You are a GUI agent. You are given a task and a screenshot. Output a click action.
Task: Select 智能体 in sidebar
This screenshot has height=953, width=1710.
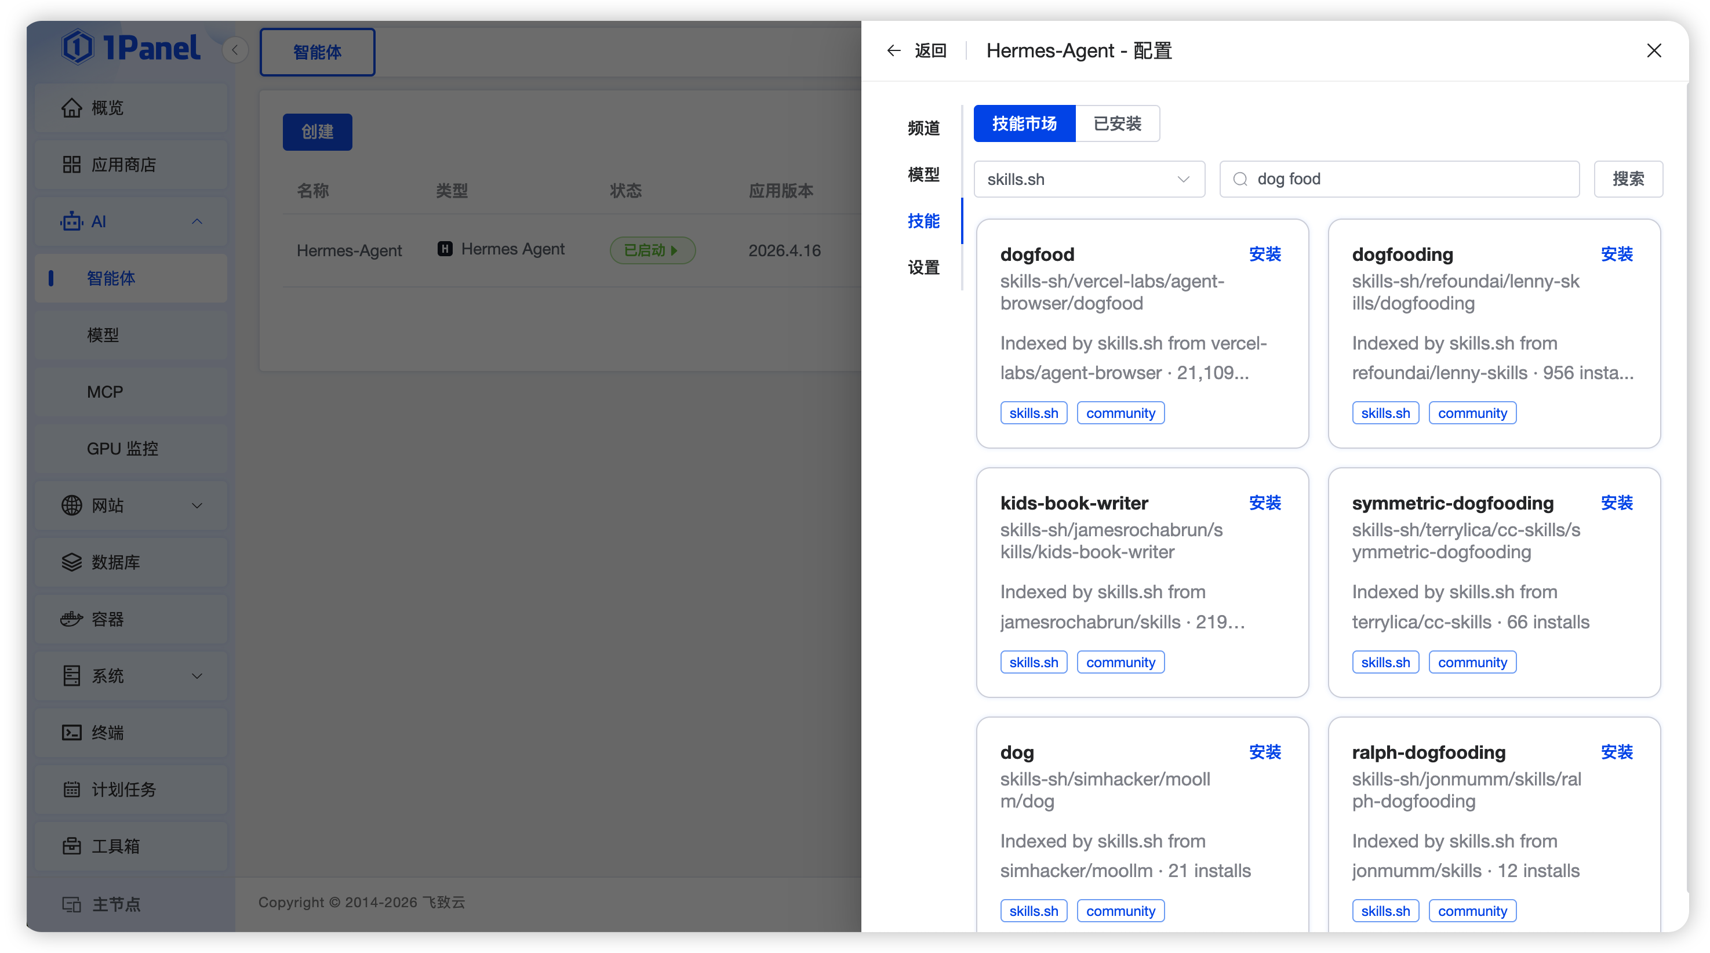pos(131,278)
